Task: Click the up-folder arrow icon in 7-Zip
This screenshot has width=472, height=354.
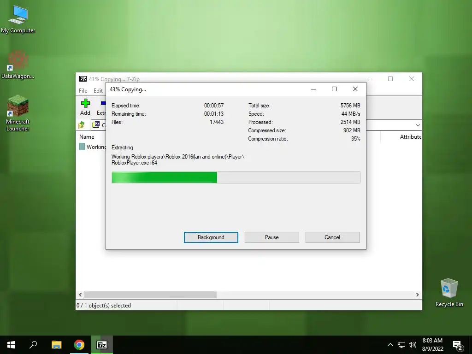Action: click(82, 124)
